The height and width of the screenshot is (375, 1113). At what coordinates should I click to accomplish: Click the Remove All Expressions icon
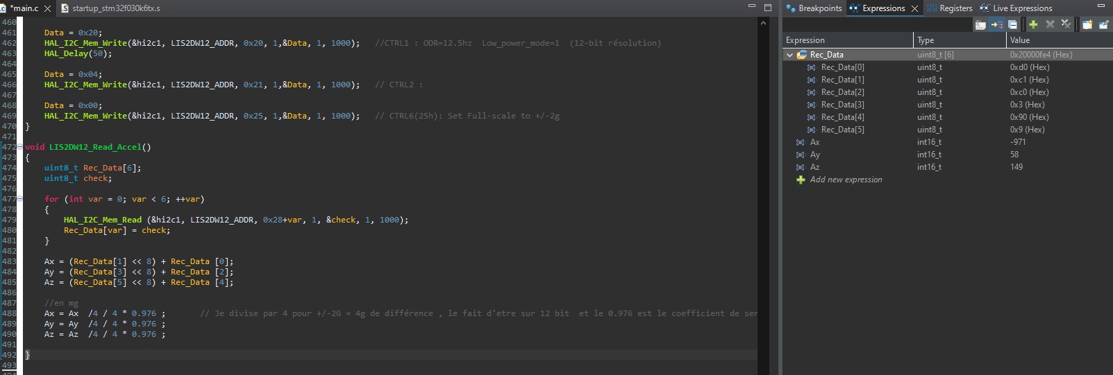click(x=1066, y=25)
